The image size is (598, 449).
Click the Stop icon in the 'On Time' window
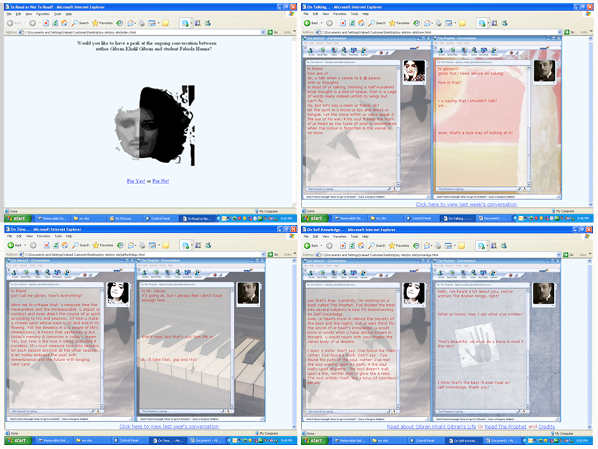click(46, 245)
